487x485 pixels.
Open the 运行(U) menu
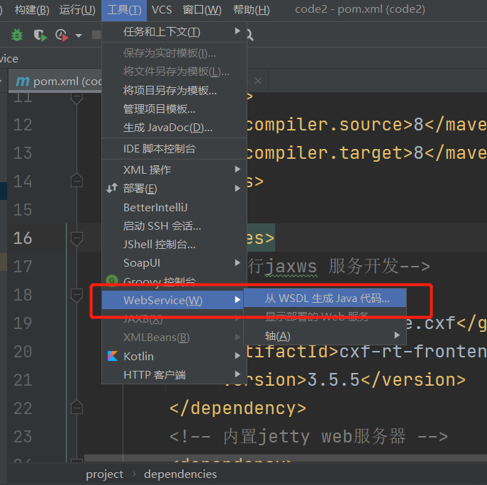click(77, 10)
